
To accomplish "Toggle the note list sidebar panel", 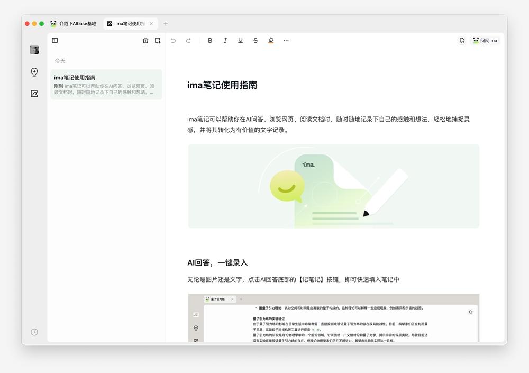I will pos(55,40).
